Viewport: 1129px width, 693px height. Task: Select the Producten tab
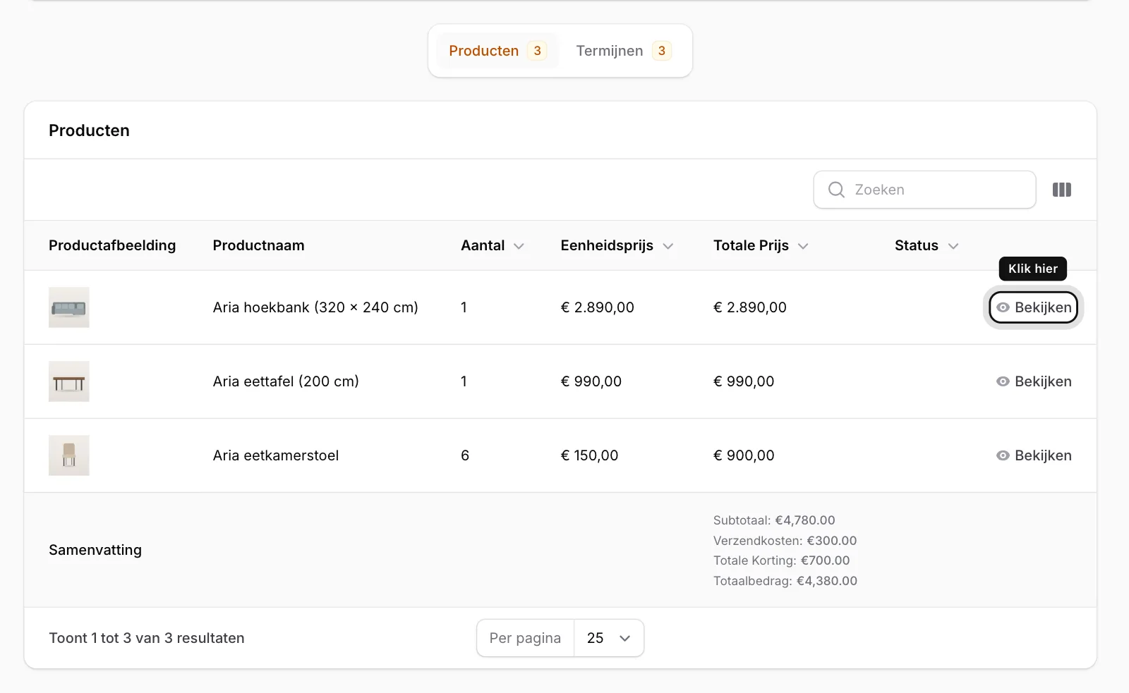(x=497, y=51)
